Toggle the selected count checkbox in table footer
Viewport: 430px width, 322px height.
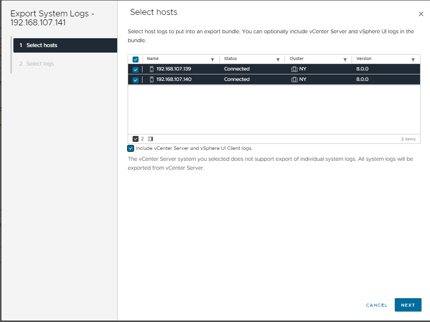pos(136,139)
